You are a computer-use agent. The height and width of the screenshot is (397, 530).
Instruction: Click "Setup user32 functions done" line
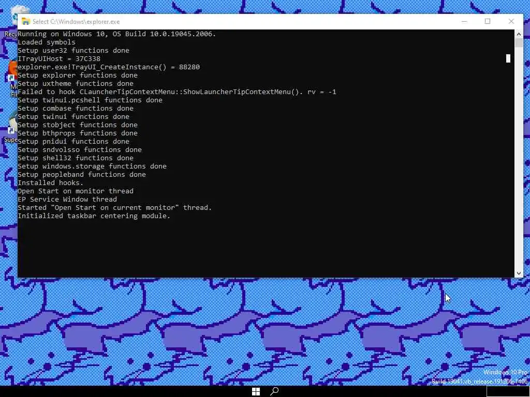73,50
